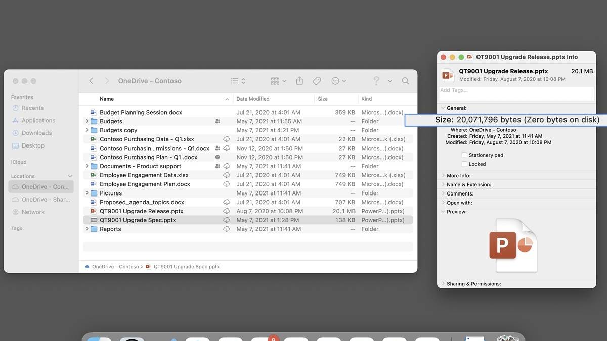
Task: Click the Finder back arrow button
Action: tap(91, 81)
